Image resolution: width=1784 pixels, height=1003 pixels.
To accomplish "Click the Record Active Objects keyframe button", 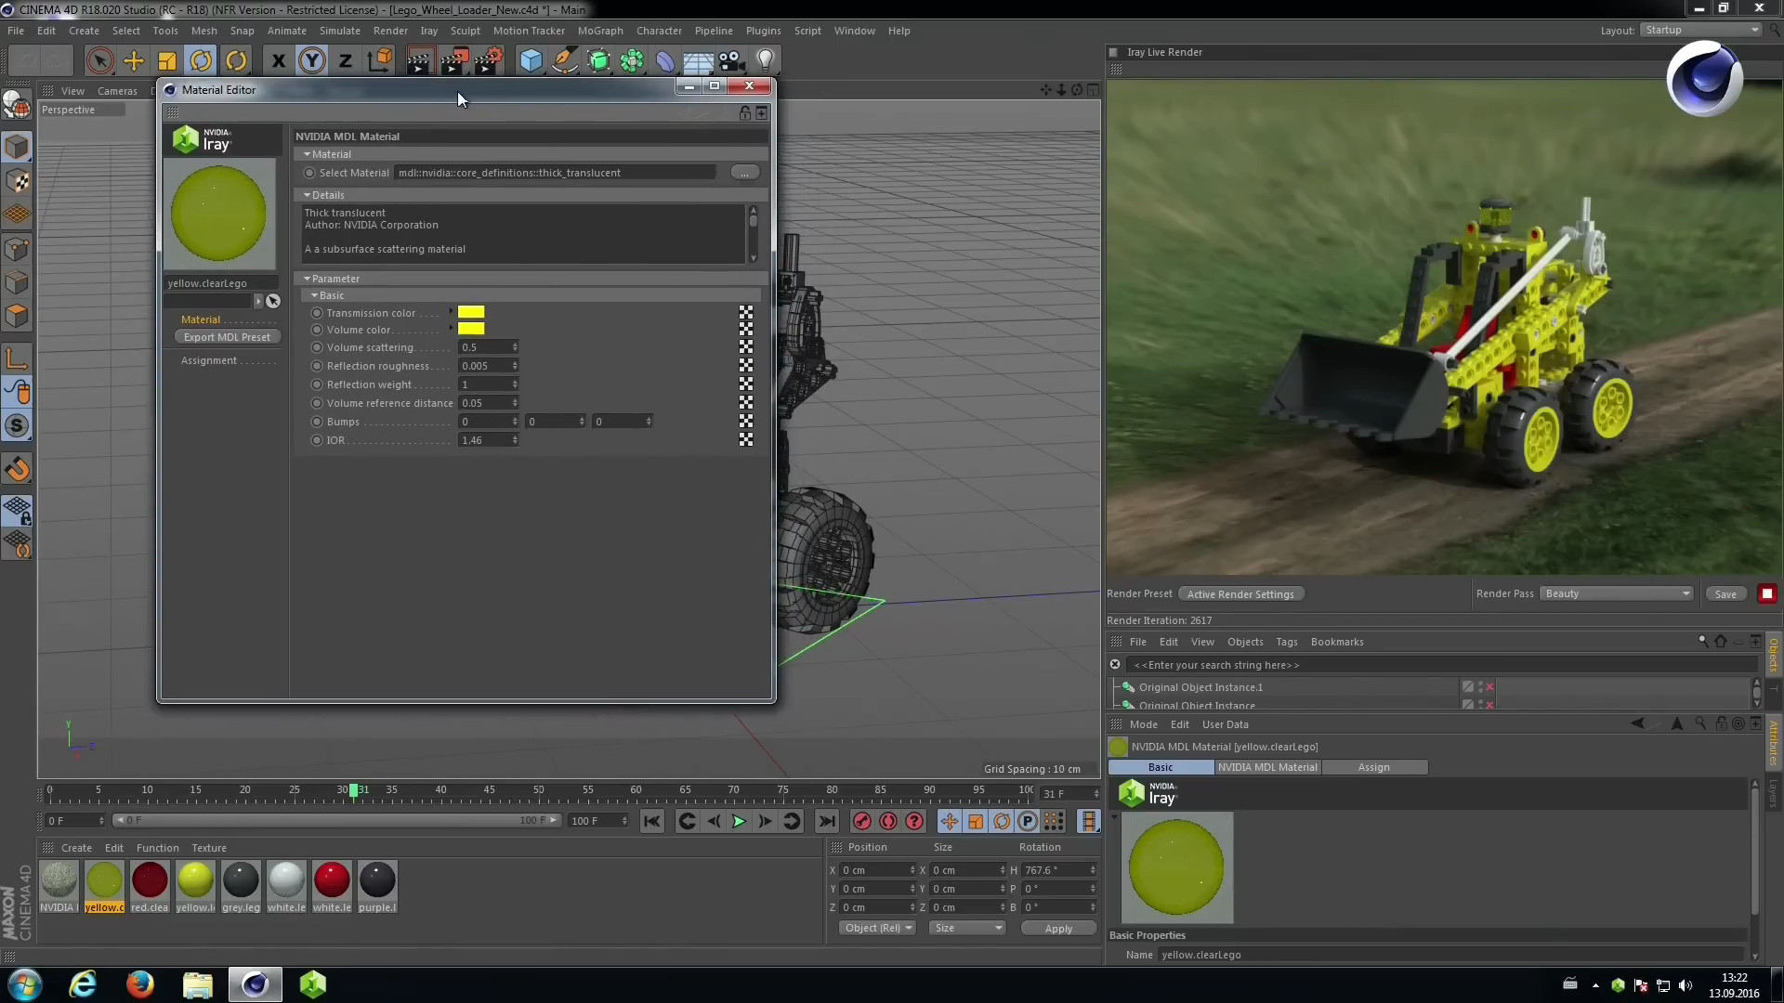I will point(862,821).
